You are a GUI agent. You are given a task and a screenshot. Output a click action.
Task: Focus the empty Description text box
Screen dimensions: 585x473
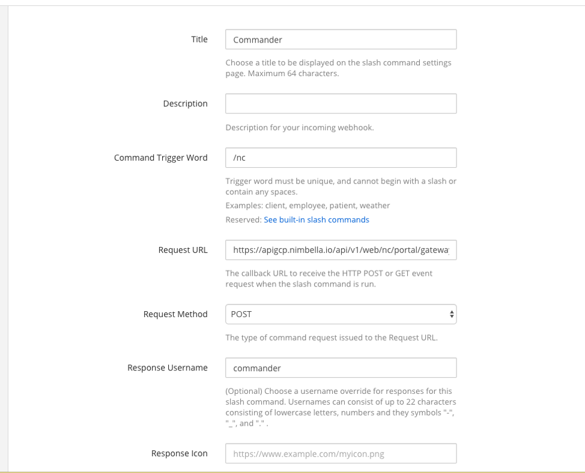click(341, 104)
